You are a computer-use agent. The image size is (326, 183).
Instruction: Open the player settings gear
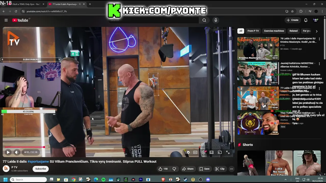click(x=203, y=152)
